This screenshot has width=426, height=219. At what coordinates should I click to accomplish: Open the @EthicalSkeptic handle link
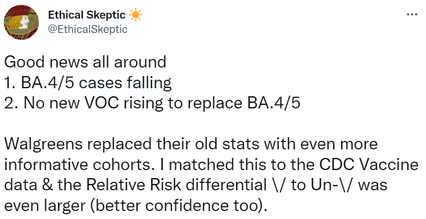pyautogui.click(x=88, y=29)
